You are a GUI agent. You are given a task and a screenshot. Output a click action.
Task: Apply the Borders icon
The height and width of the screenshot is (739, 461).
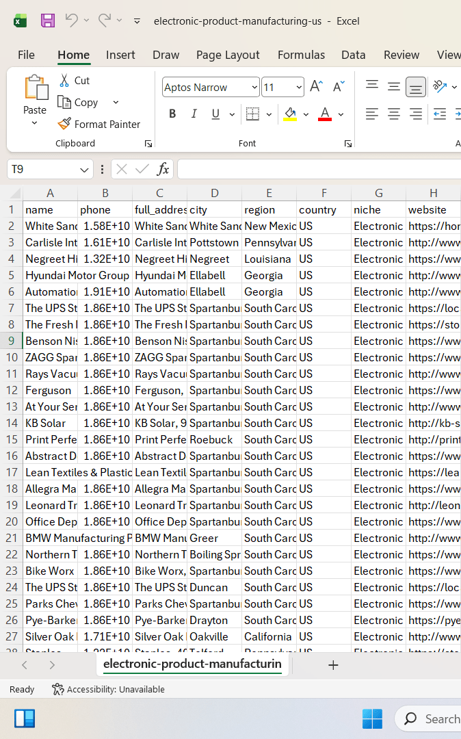pyautogui.click(x=253, y=114)
